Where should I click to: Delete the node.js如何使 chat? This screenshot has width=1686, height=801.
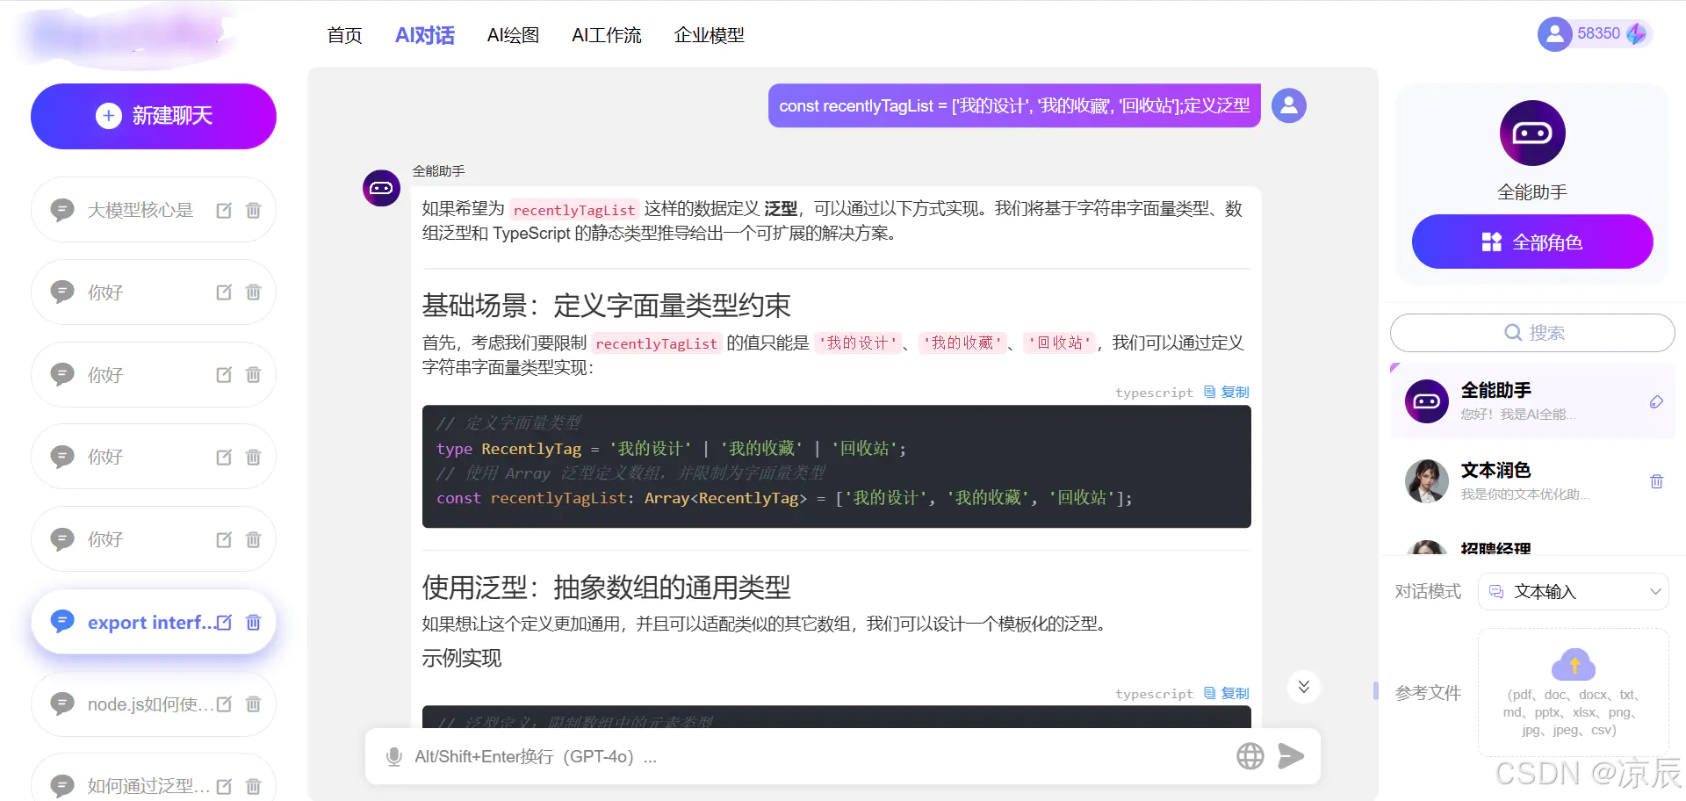tap(253, 704)
